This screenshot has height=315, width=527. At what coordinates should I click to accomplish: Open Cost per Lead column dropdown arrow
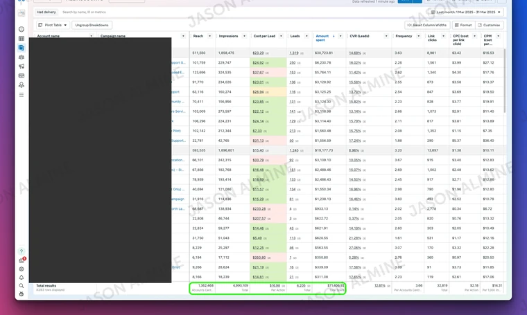281,36
